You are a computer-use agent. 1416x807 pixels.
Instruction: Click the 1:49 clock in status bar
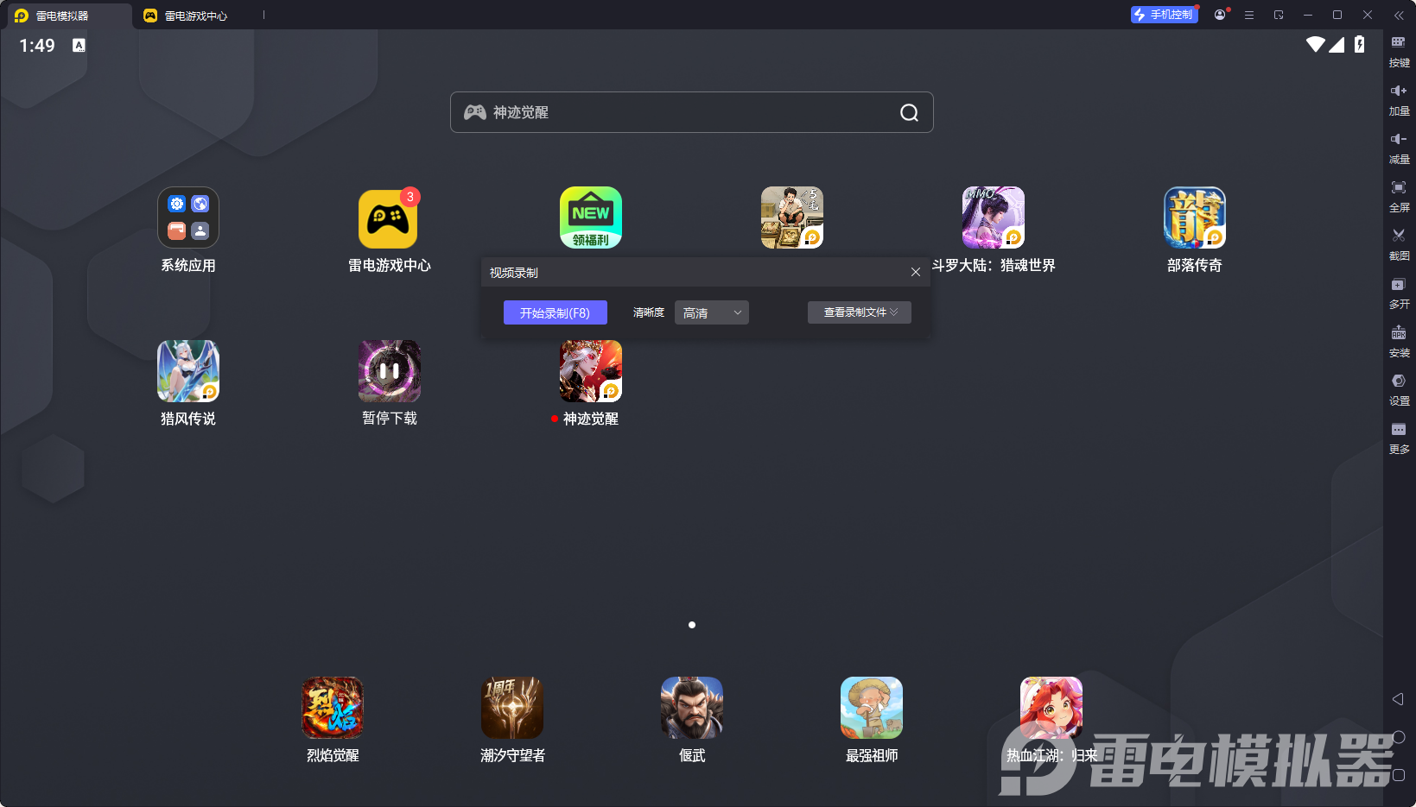pyautogui.click(x=37, y=45)
